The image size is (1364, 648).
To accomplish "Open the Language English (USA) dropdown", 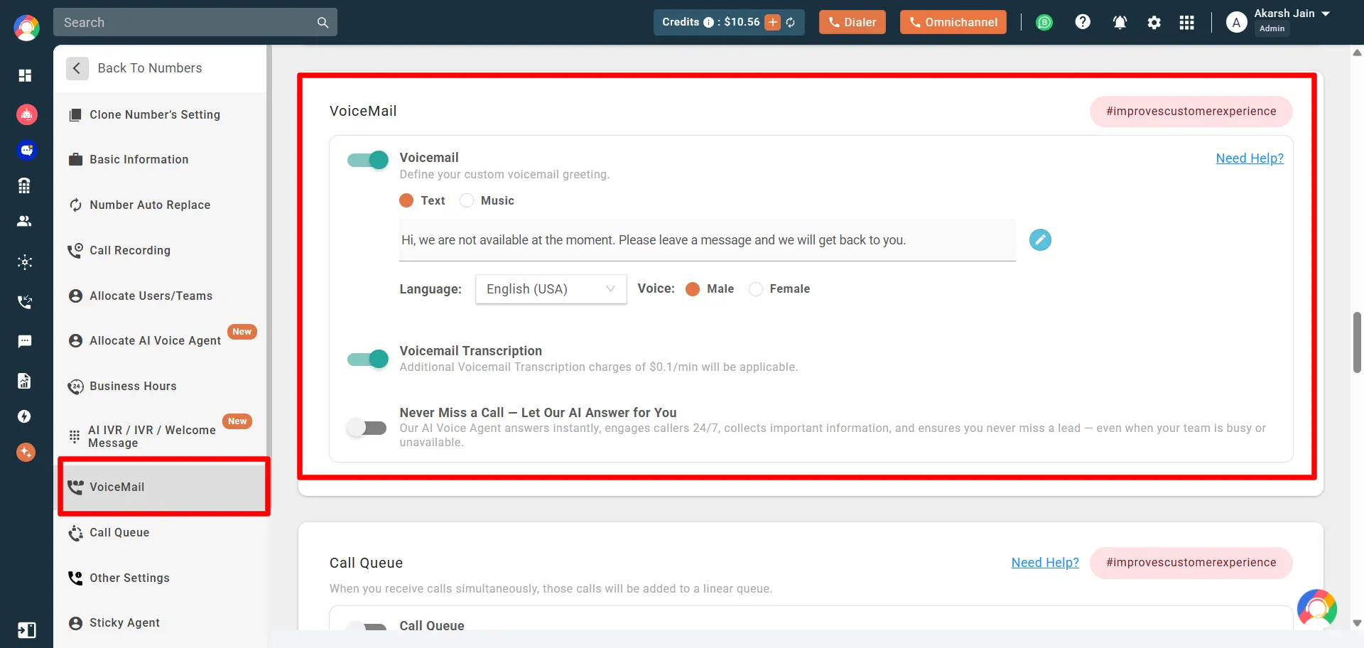I will click(551, 289).
